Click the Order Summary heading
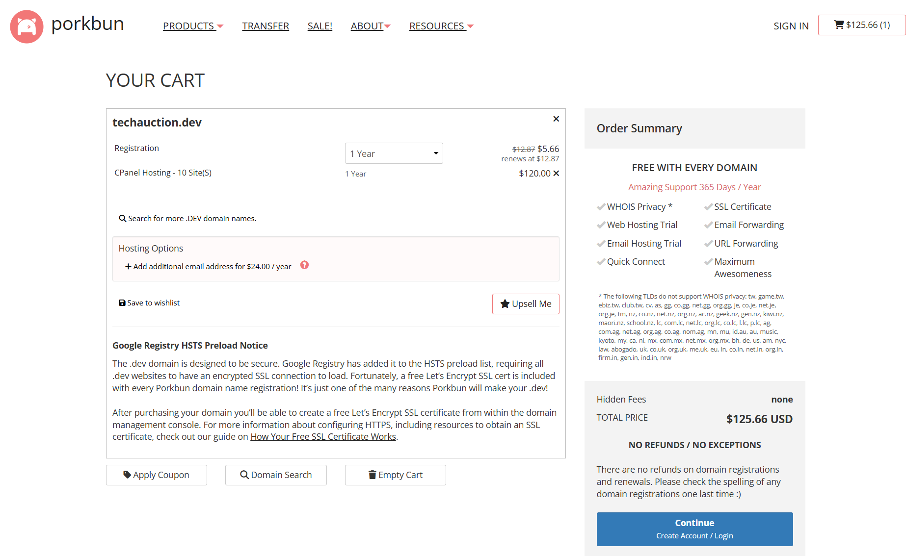Screen dimensions: 906x556 [639, 128]
